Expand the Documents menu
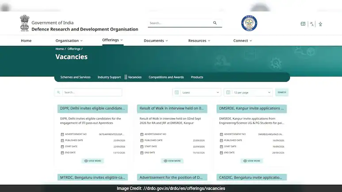Viewport: 342px width, 192px height. 156,41
